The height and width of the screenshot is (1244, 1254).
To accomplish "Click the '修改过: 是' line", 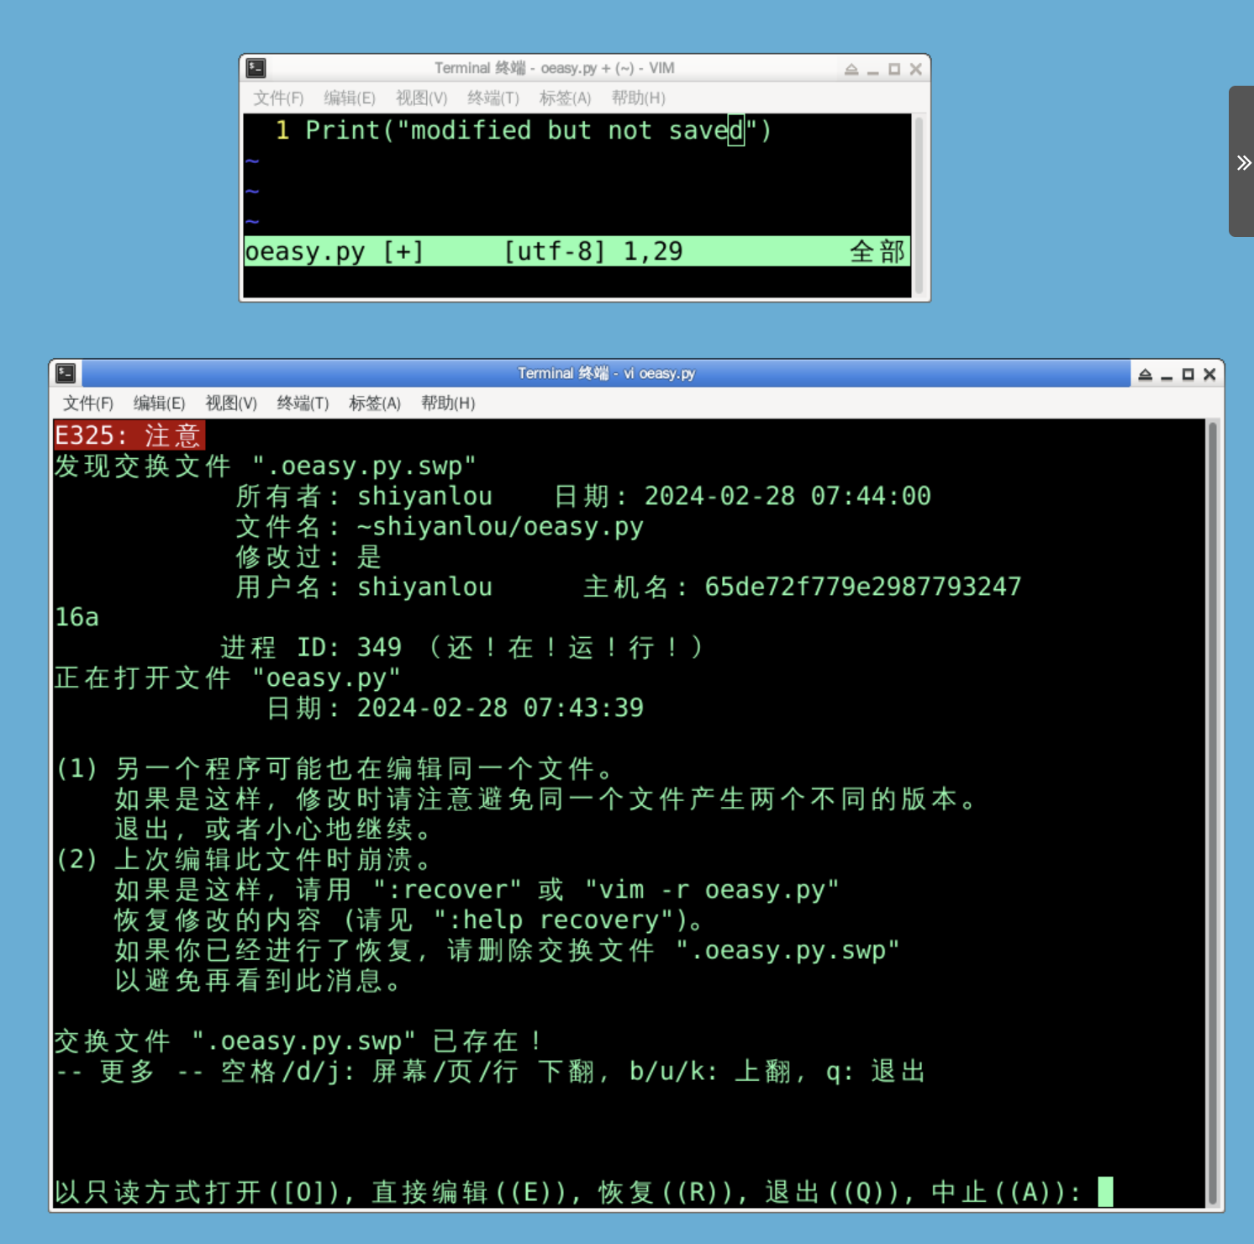I will (x=308, y=556).
